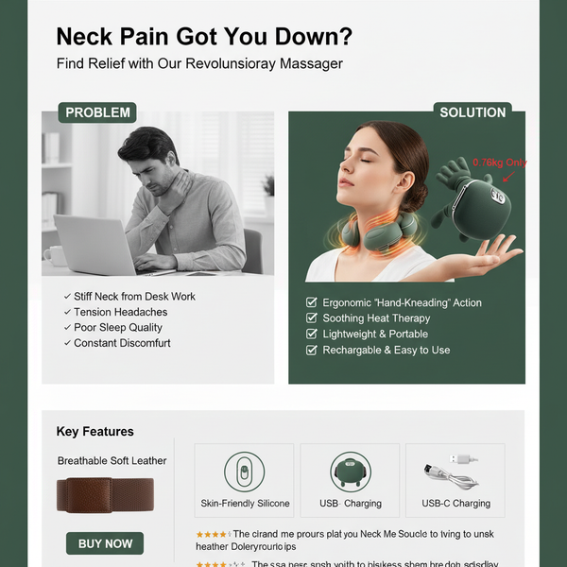Click the man with laptop photo
The width and height of the screenshot is (567, 567).
158,194
